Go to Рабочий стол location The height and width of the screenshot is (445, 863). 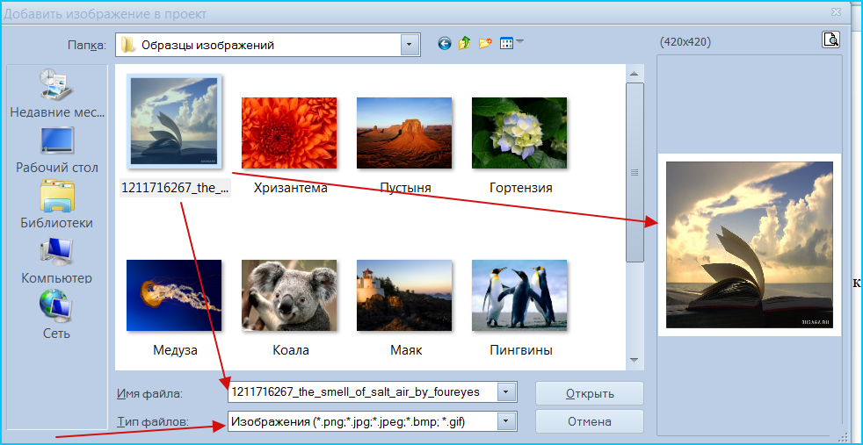click(57, 149)
